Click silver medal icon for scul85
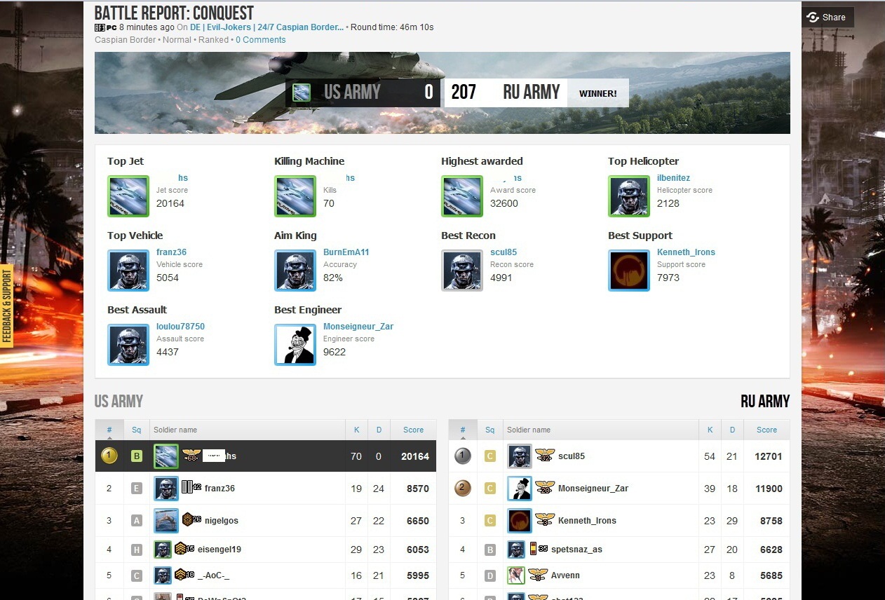This screenshot has width=885, height=600. click(x=462, y=456)
